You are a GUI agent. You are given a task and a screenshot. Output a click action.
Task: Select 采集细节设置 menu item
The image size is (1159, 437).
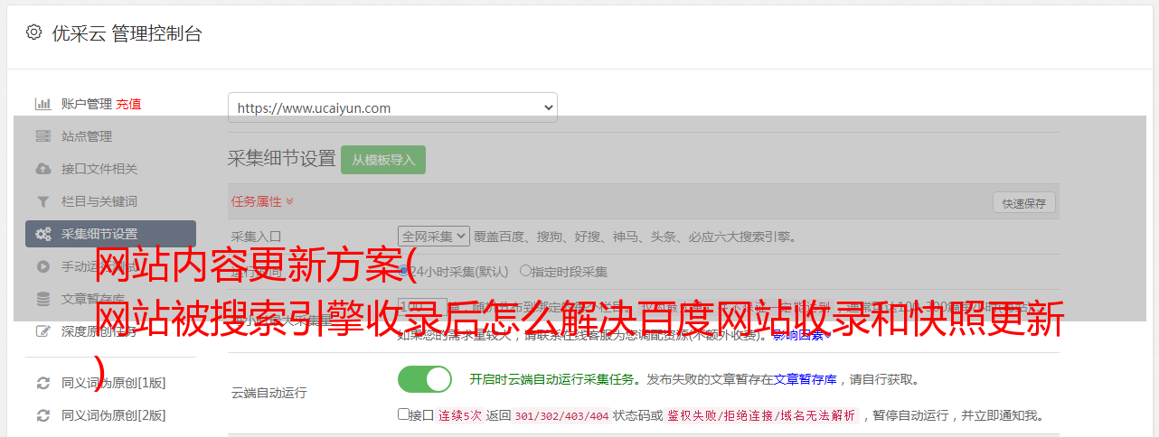pos(110,234)
